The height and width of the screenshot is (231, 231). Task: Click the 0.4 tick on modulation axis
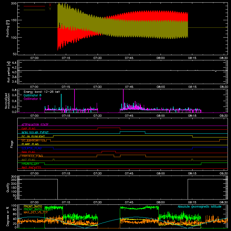click(14, 101)
